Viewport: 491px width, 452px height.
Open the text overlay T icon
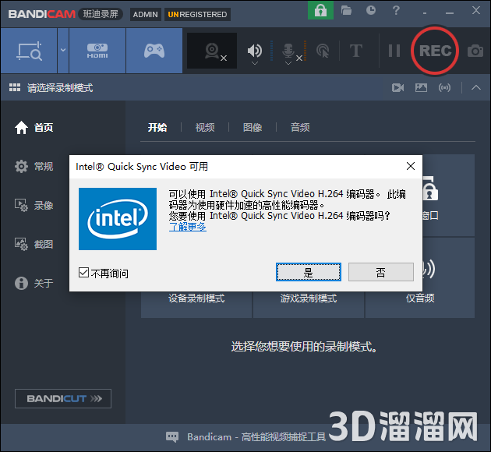(x=356, y=51)
